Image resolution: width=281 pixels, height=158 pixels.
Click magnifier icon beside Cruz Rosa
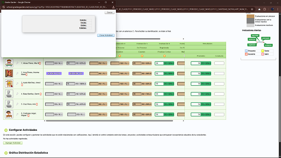18,104
